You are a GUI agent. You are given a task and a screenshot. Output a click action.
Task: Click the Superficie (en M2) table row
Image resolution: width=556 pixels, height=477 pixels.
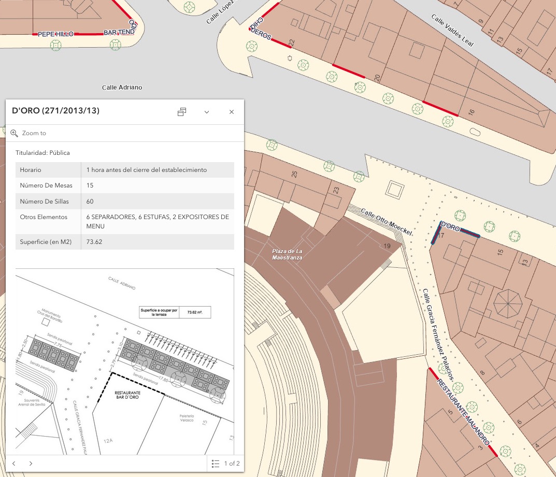point(125,242)
